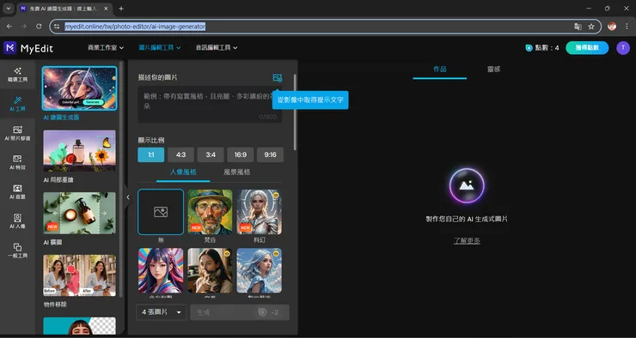Click the 描述你的圖片 prompt text box
This screenshot has width=636, height=338.
coord(210,104)
